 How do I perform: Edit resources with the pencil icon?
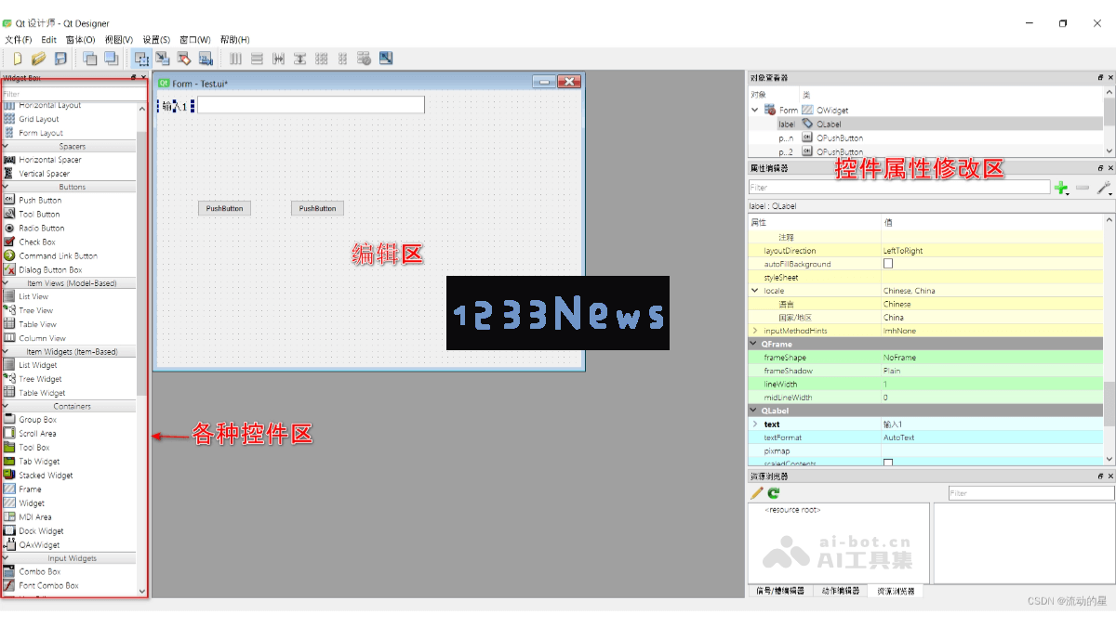(x=757, y=493)
